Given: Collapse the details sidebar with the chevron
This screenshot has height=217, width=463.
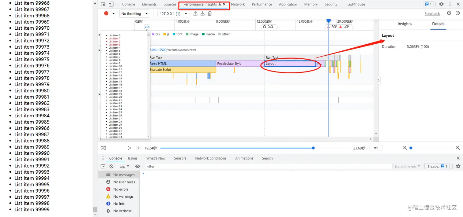Looking at the screenshot, I should coord(379,81).
